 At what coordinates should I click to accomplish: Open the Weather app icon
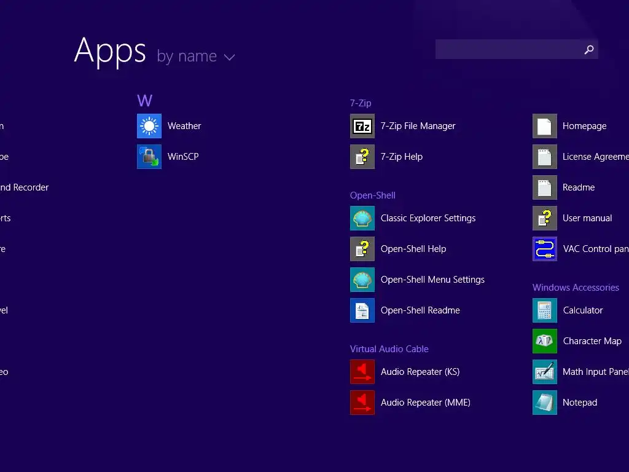point(149,126)
